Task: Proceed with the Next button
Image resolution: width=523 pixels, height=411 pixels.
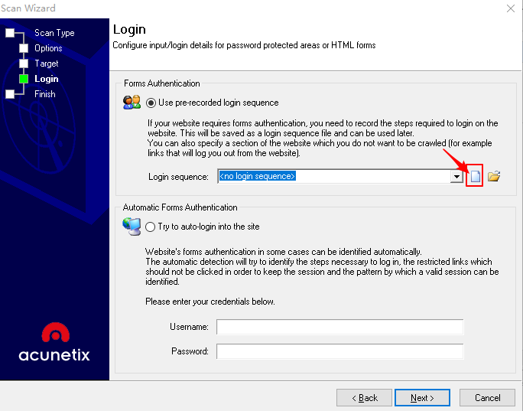Action: point(422,398)
